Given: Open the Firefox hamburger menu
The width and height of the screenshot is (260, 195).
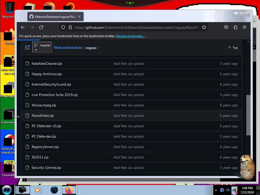Looking at the screenshot, I should 245,27.
